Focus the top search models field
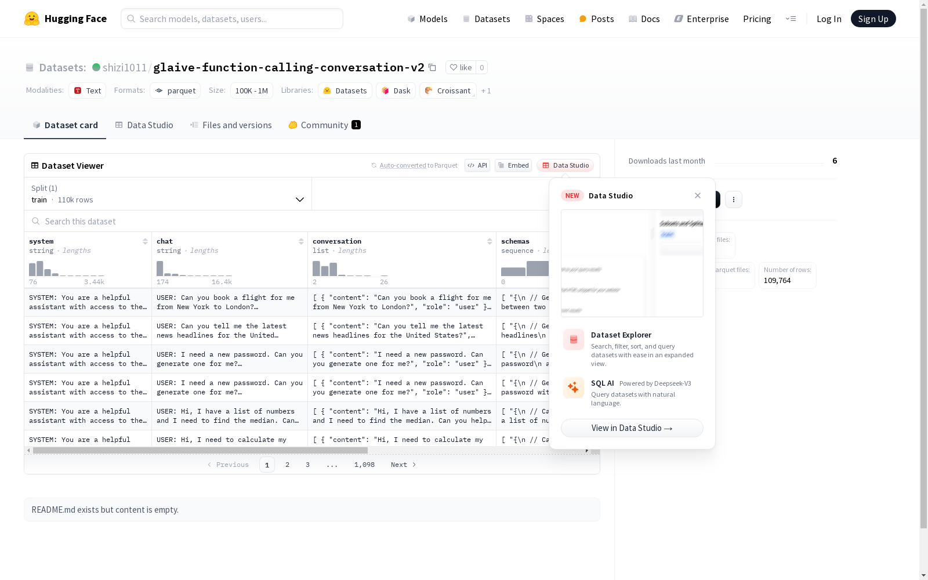928x580 pixels. (232, 19)
